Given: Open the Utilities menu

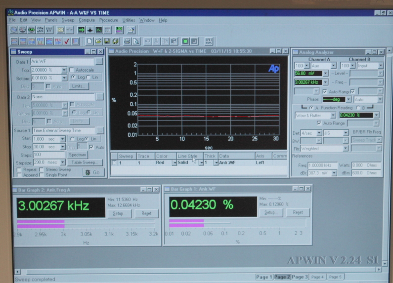Looking at the screenshot, I should [129, 20].
